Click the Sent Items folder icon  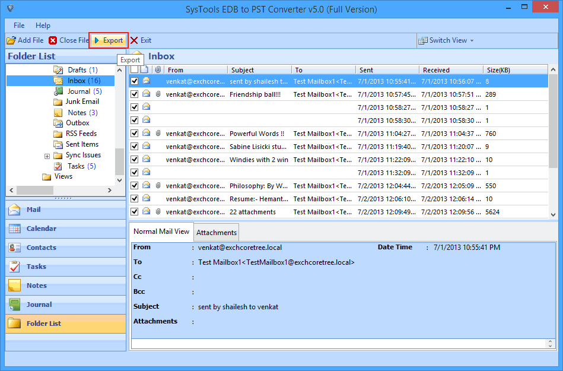pyautogui.click(x=58, y=144)
